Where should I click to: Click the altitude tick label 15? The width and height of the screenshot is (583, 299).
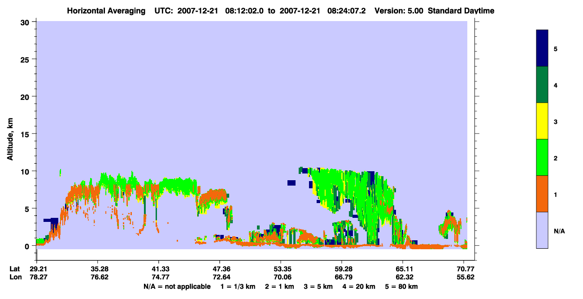(26, 134)
